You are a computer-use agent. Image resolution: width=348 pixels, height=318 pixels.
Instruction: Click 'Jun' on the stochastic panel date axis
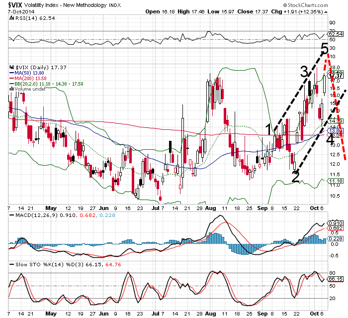(x=103, y=314)
